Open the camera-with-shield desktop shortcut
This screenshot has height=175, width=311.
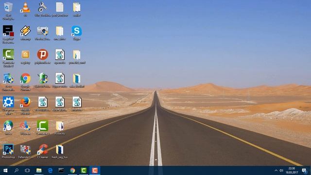pyautogui.click(x=43, y=31)
